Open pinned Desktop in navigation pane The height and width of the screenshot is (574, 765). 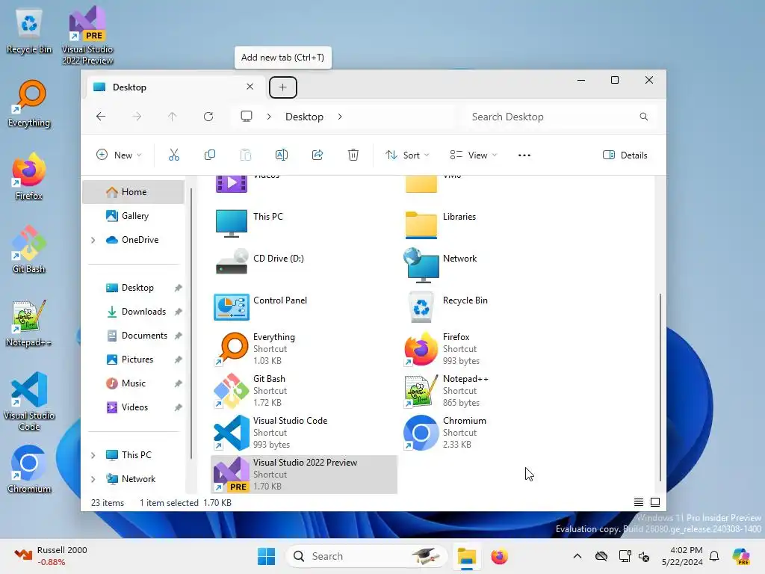click(x=133, y=288)
